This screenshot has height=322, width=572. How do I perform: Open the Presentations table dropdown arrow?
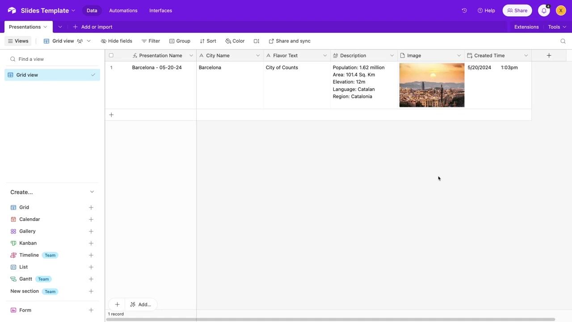(x=45, y=27)
